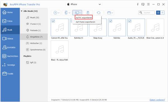The image size is (168, 102).
Task: Refresh the music list
Action: 99,13
